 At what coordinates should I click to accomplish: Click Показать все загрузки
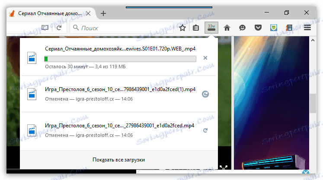tap(118, 160)
